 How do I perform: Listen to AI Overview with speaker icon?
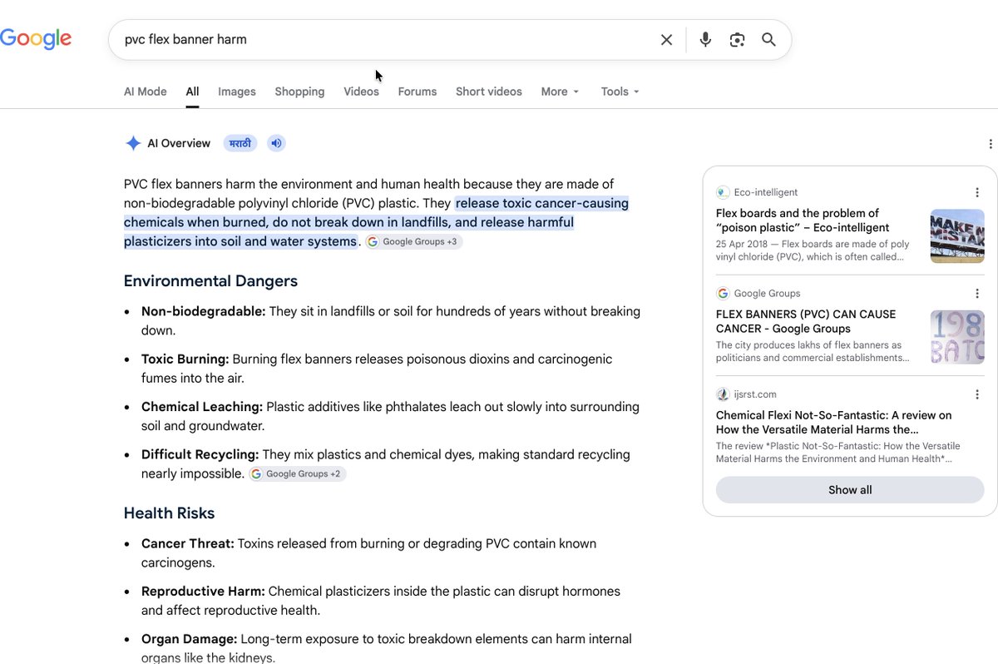point(277,143)
